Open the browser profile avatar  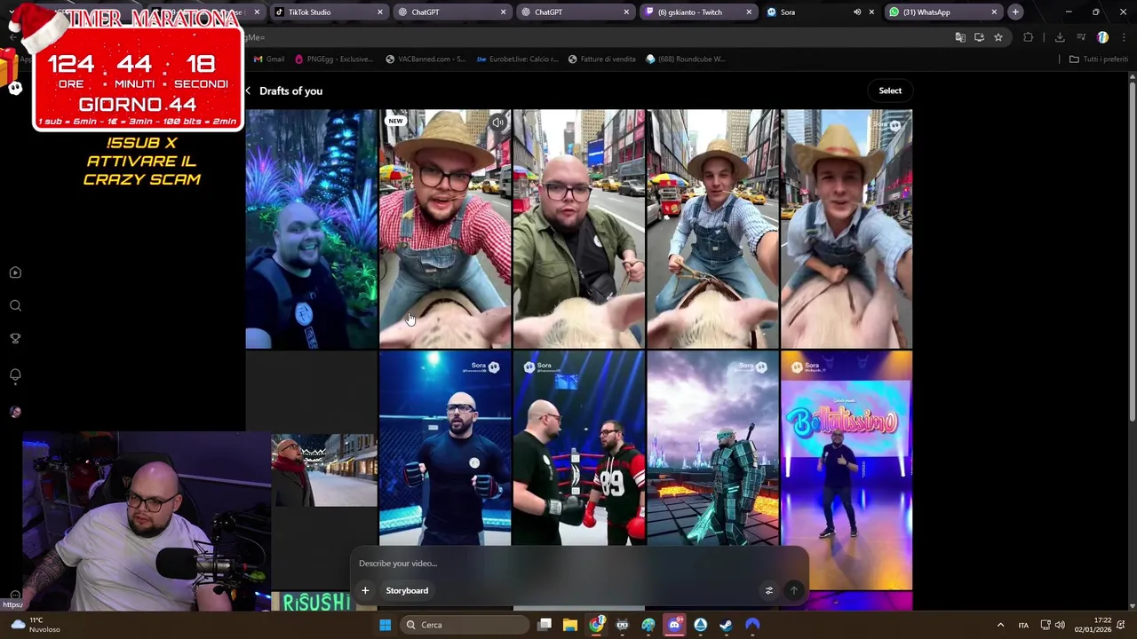1102,37
